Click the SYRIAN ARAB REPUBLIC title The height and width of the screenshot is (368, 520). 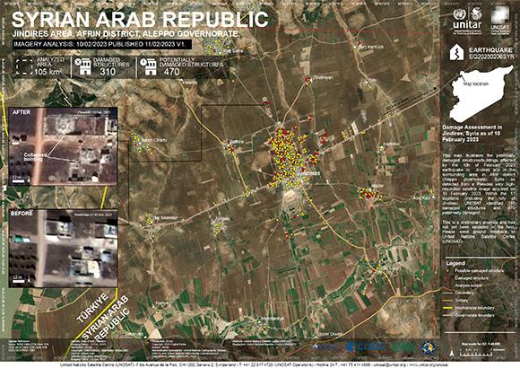click(140, 19)
